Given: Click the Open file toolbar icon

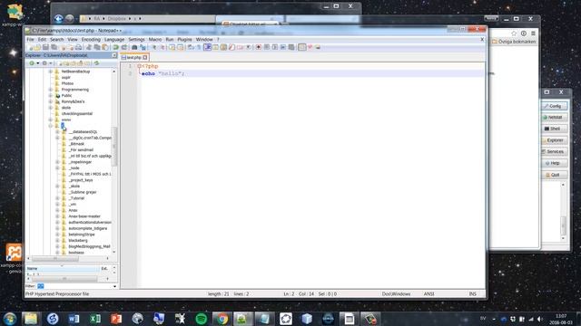Looking at the screenshot, I should point(37,47).
